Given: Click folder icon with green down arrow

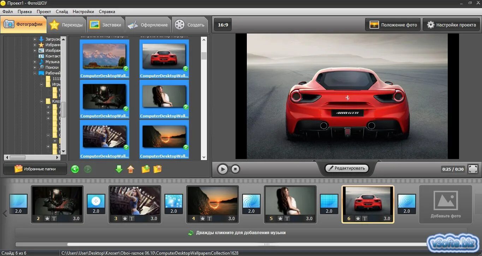Looking at the screenshot, I should pyautogui.click(x=145, y=169).
